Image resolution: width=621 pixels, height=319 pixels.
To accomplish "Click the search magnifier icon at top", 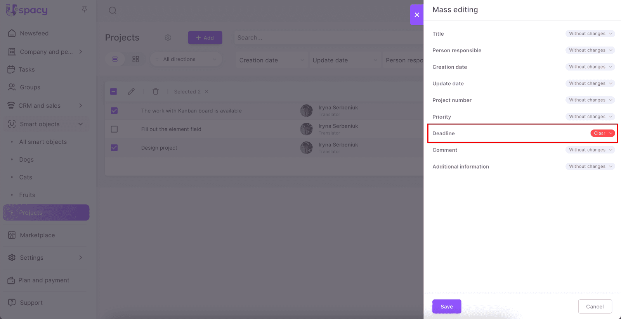I will 113,10.
